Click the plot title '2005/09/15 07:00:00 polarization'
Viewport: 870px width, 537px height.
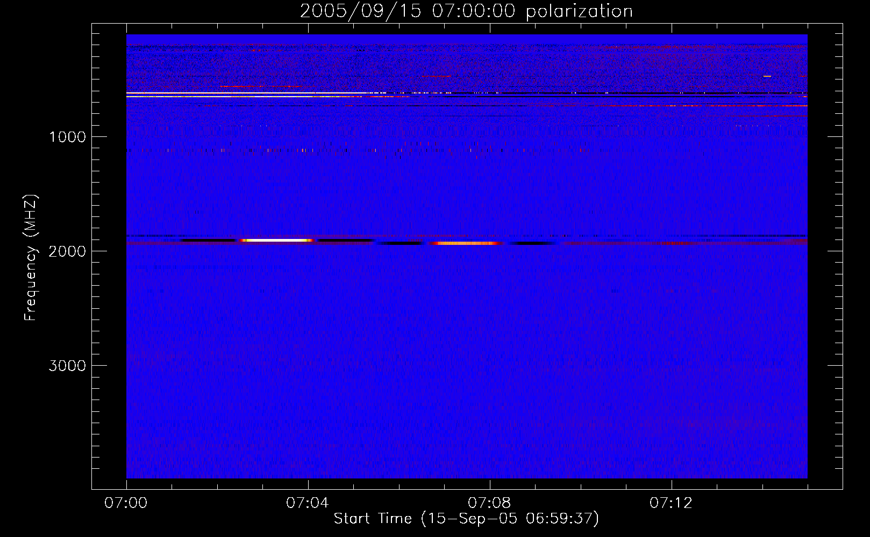(466, 11)
